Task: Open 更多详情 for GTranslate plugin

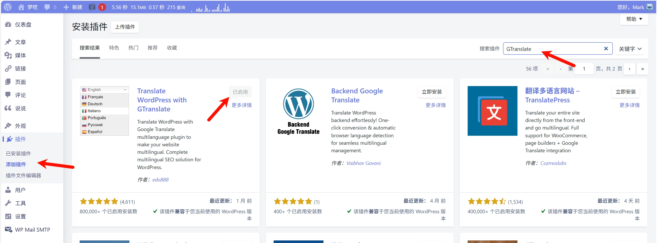Action: (242, 105)
